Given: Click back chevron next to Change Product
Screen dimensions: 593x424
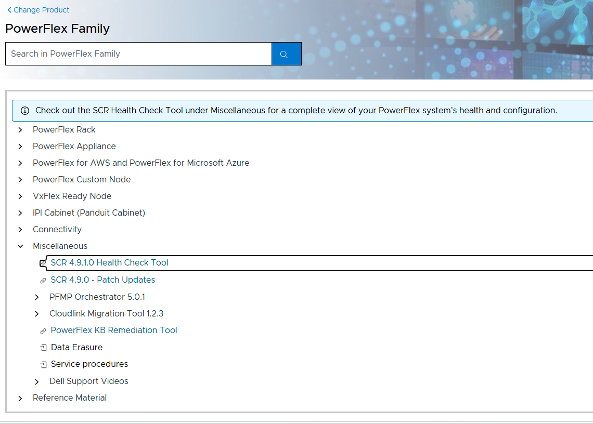Looking at the screenshot, I should (x=9, y=10).
